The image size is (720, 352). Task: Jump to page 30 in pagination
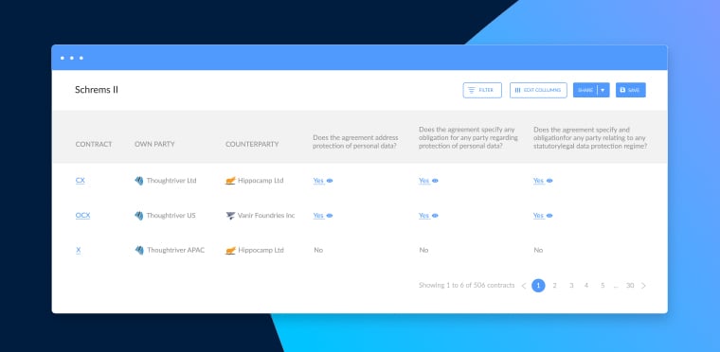pos(630,286)
